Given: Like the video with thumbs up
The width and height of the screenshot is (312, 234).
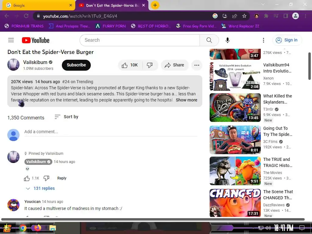Looking at the screenshot, I should click(130, 65).
